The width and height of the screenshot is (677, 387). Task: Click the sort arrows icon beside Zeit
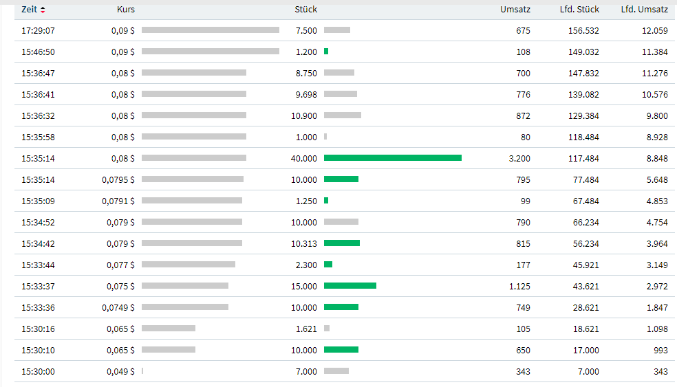click(x=43, y=10)
